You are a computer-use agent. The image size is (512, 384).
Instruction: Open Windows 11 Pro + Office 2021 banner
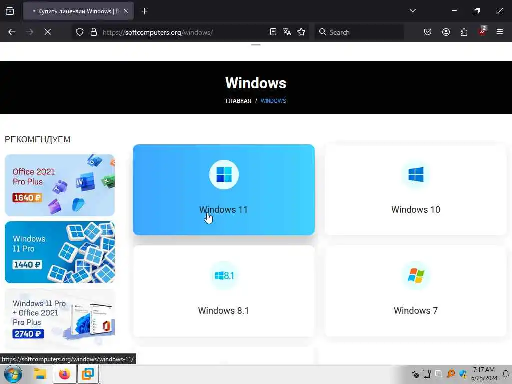[60, 319]
